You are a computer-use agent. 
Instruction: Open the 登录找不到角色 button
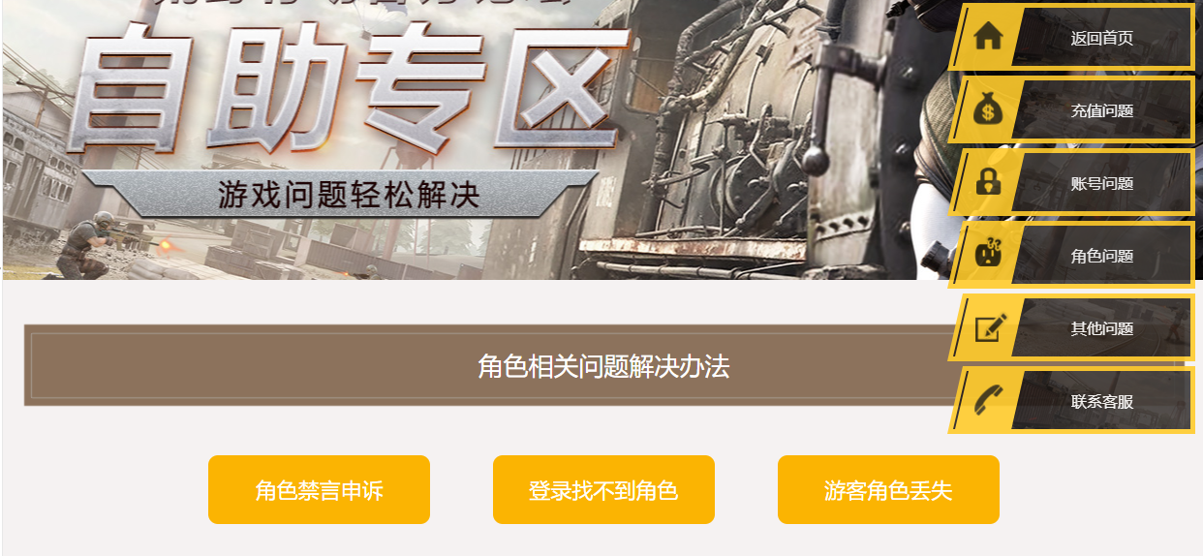coord(603,490)
